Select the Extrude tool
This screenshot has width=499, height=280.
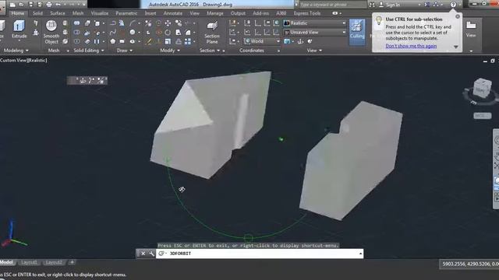click(19, 29)
